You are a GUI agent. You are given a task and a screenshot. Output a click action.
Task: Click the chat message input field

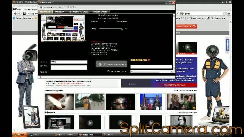pyautogui.click(x=151, y=67)
